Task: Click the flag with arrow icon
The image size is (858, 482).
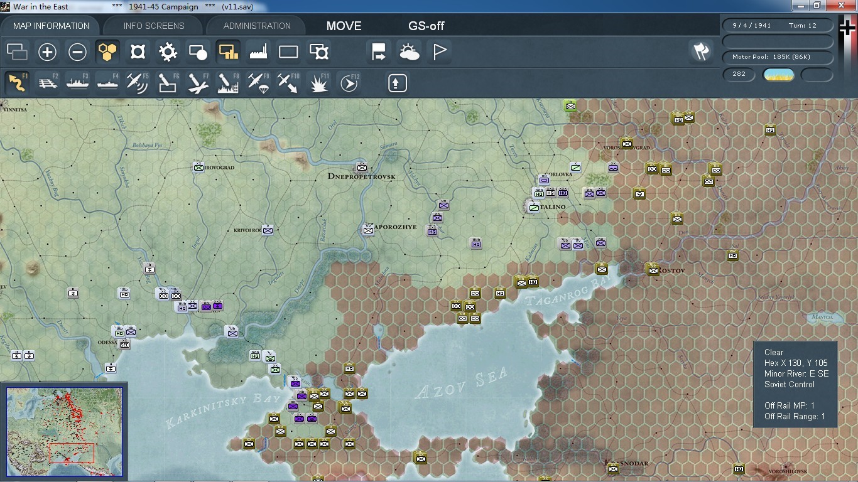Action: point(379,52)
